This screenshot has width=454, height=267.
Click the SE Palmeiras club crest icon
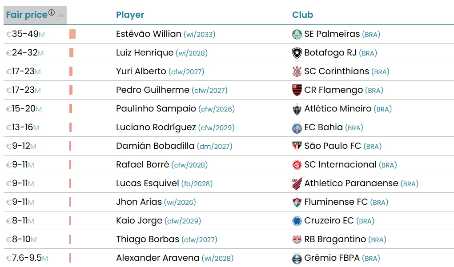tap(297, 34)
